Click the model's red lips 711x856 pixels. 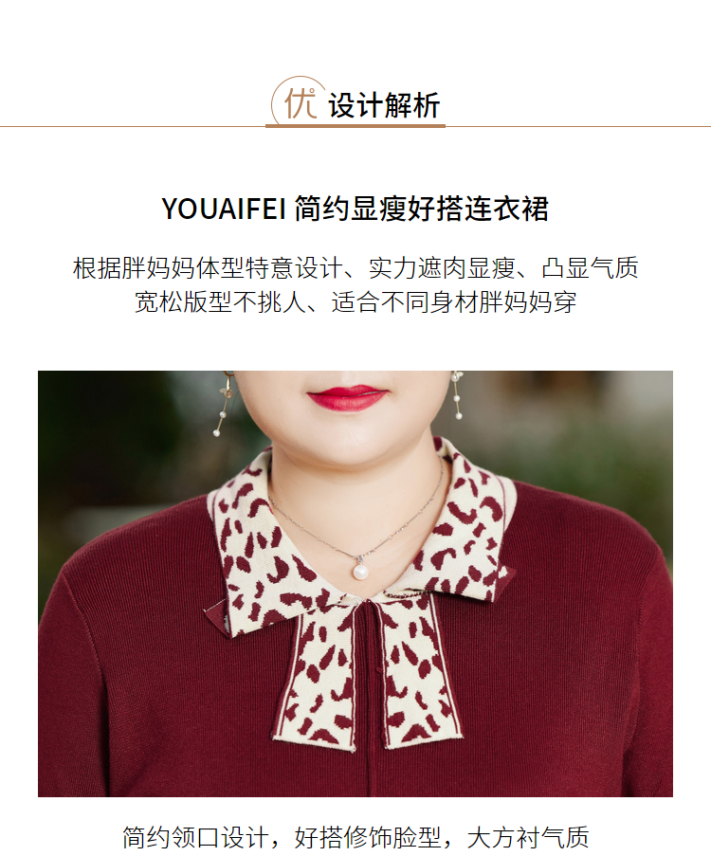pyautogui.click(x=347, y=398)
